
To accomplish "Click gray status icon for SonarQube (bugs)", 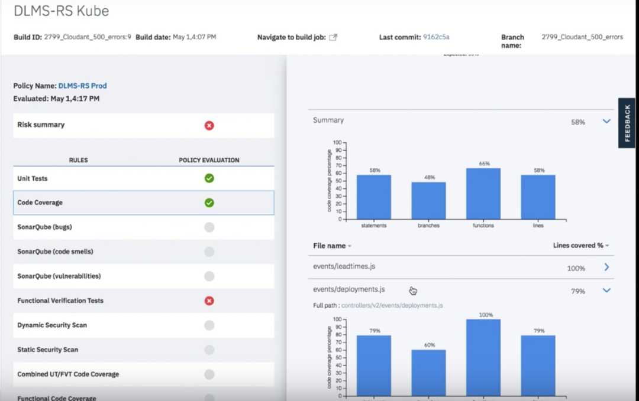I will point(209,227).
